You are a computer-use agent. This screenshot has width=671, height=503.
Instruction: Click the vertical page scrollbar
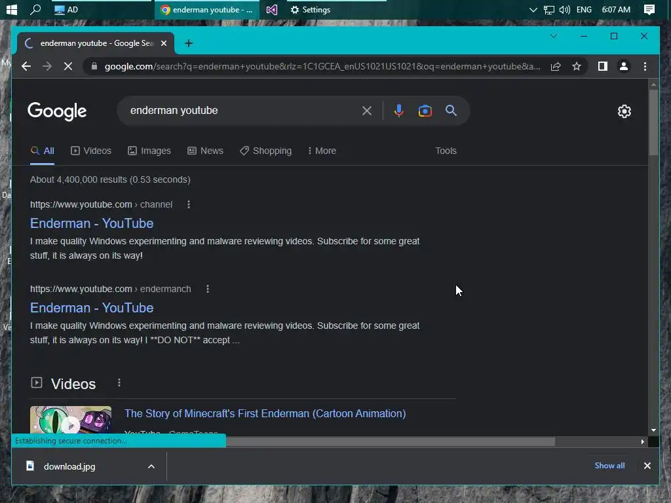click(653, 124)
